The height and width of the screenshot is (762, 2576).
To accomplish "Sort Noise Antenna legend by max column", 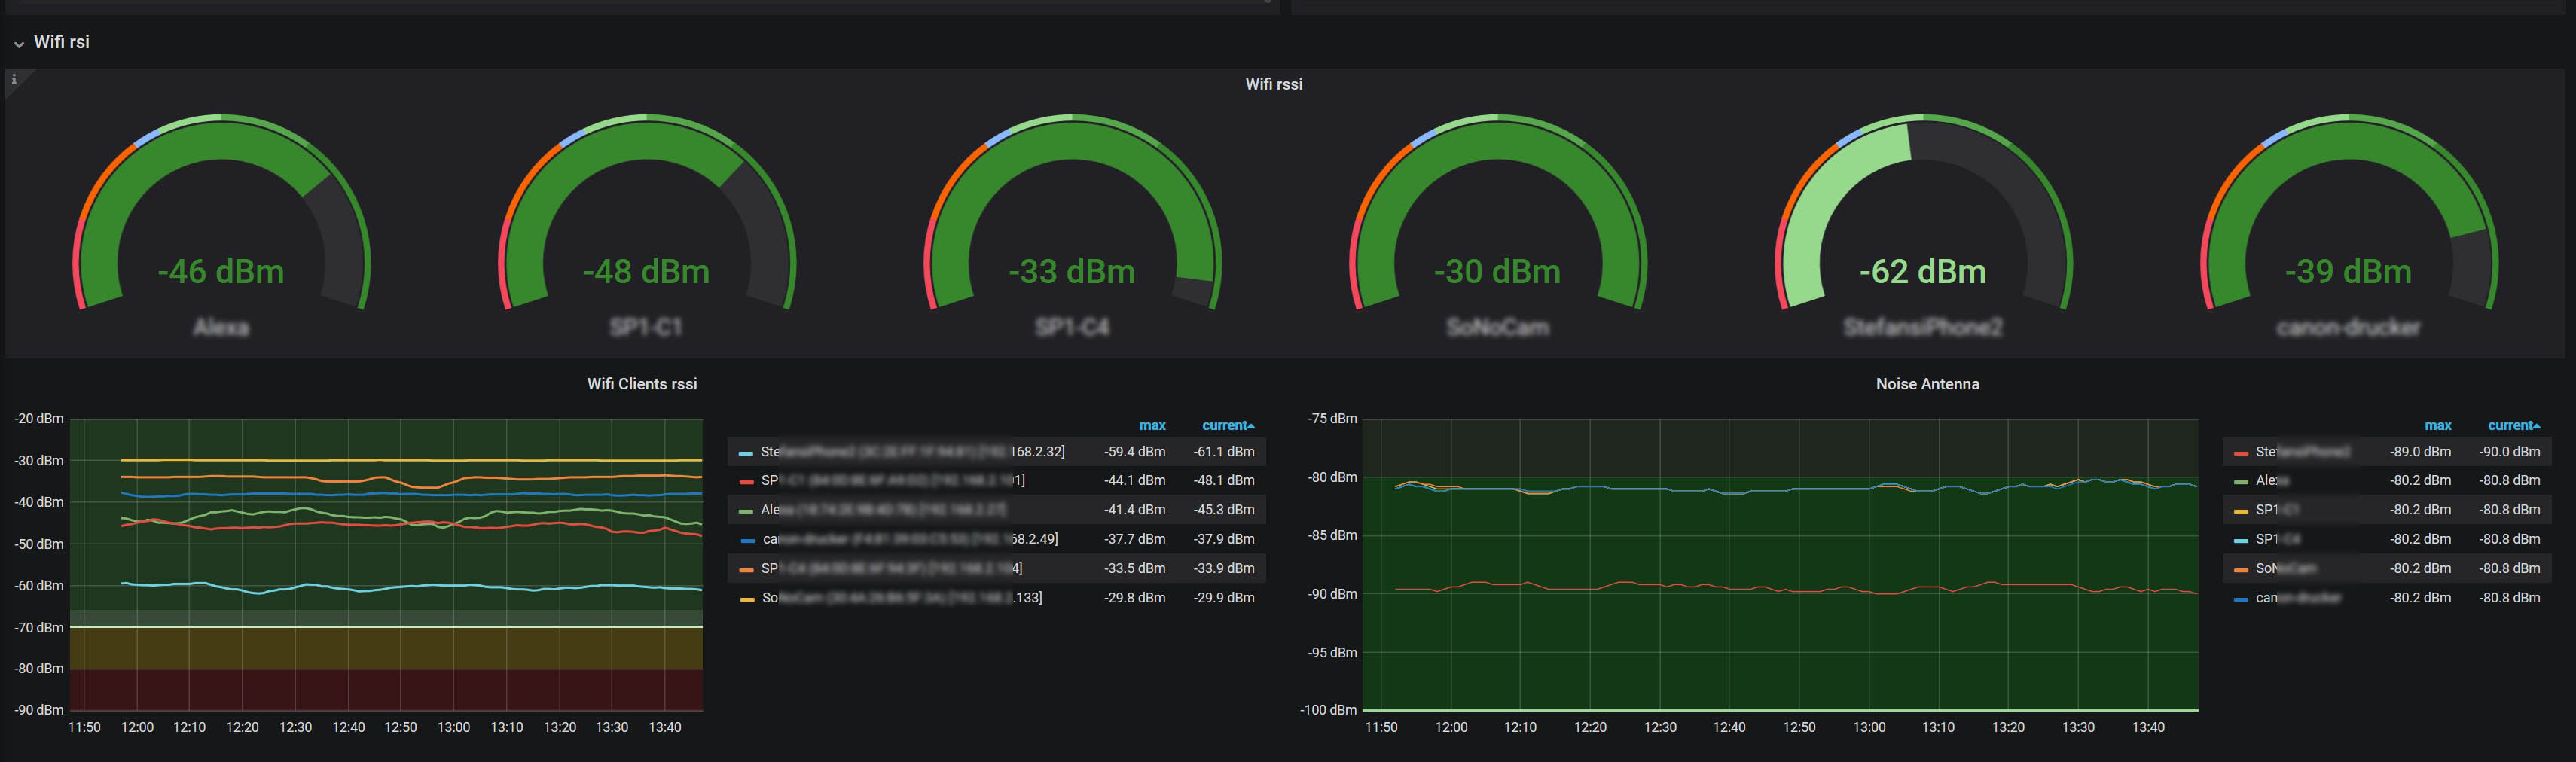I will click(x=2437, y=425).
